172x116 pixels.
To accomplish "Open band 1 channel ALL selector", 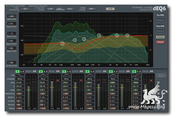I will pyautogui.click(x=20, y=79).
